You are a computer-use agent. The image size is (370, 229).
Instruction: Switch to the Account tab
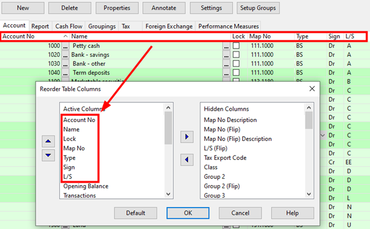(14, 25)
